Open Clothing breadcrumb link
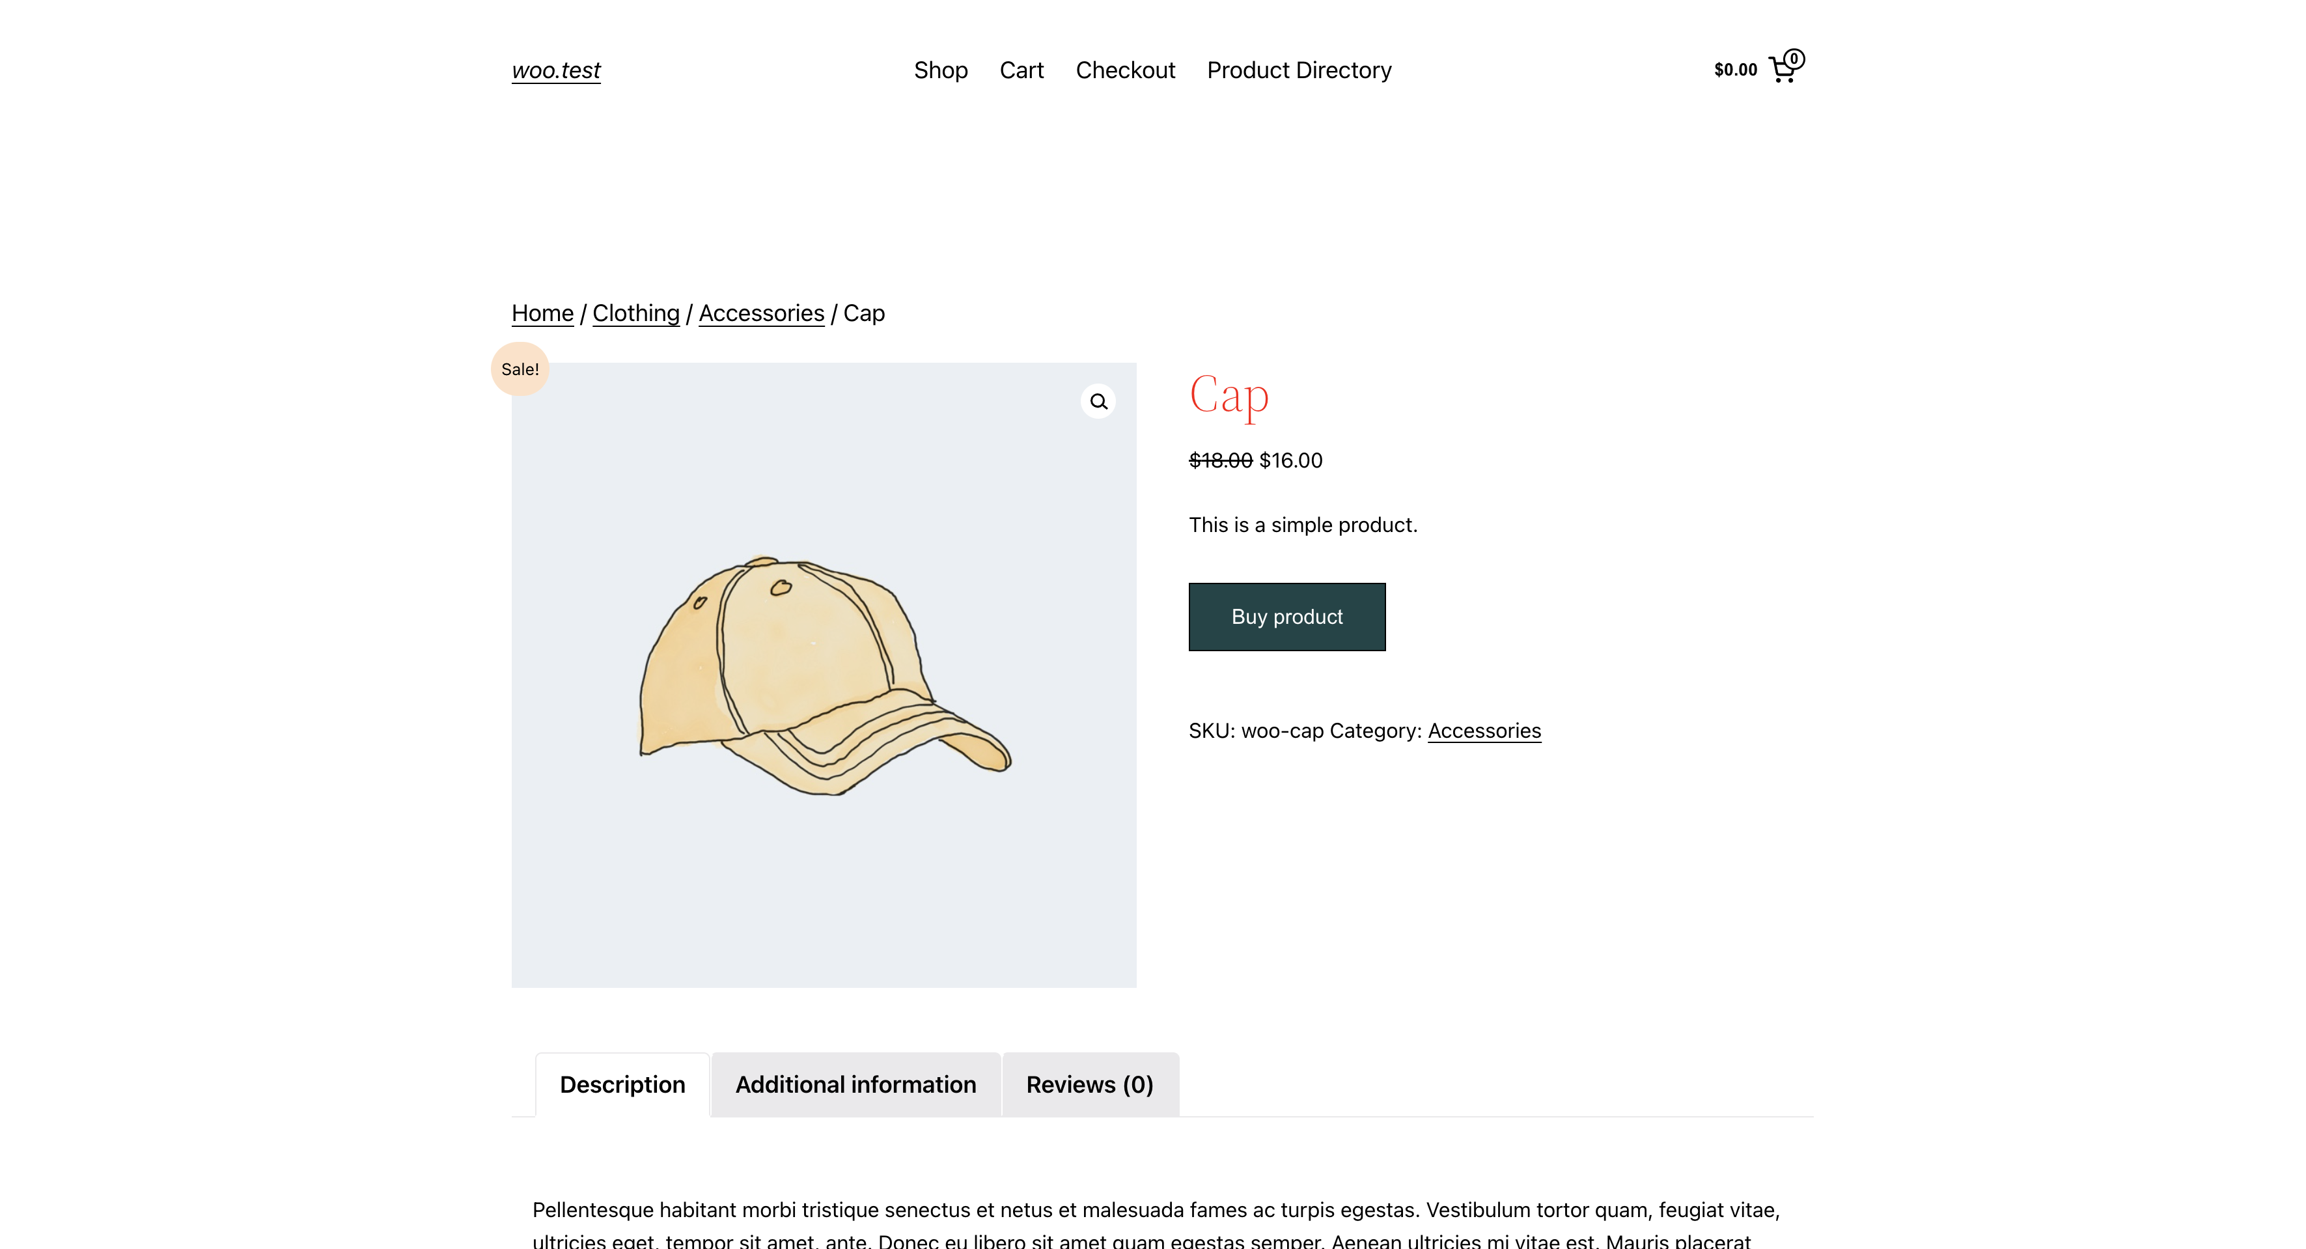Viewport: 2306px width, 1249px height. pos(635,313)
